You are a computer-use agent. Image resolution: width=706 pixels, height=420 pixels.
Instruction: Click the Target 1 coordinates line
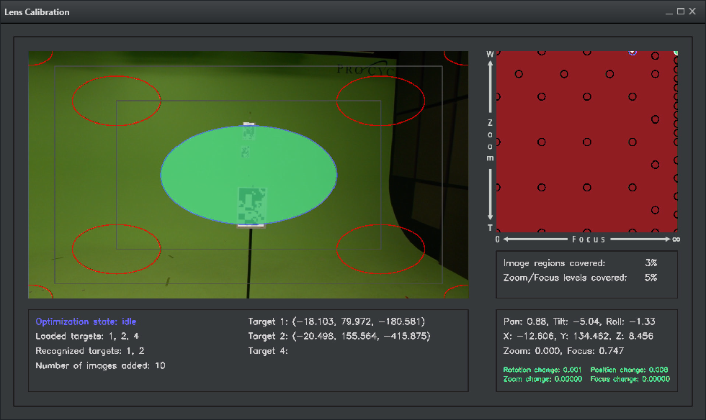coord(336,321)
